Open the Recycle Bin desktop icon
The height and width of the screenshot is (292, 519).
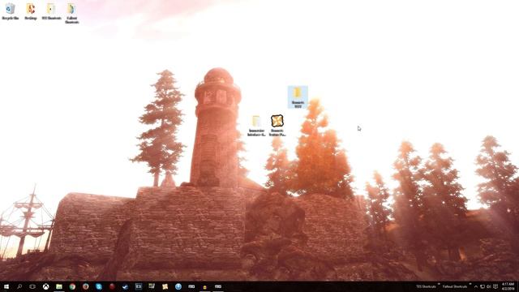11,11
